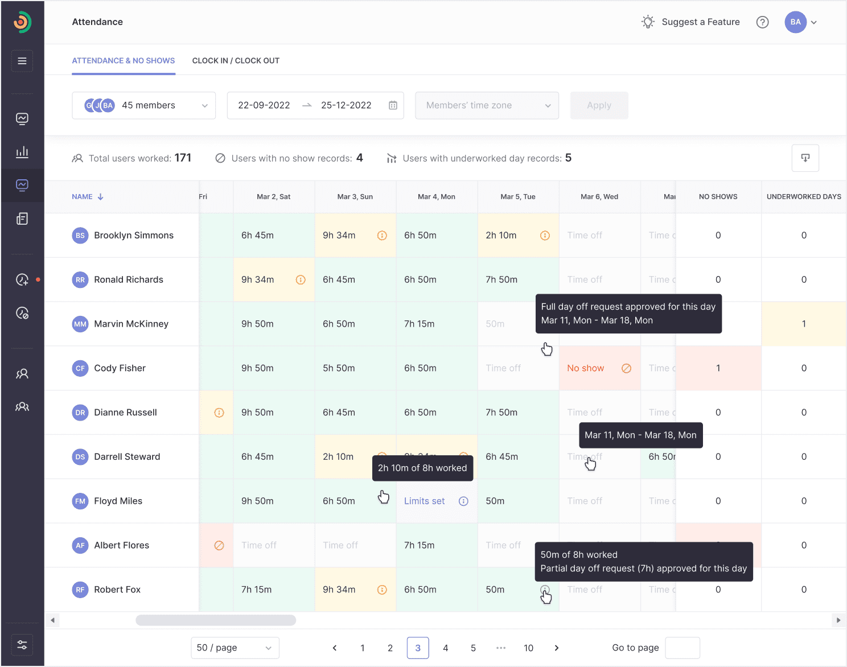The width and height of the screenshot is (847, 667).
Task: Click the calendar icon in date range
Action: 393,105
